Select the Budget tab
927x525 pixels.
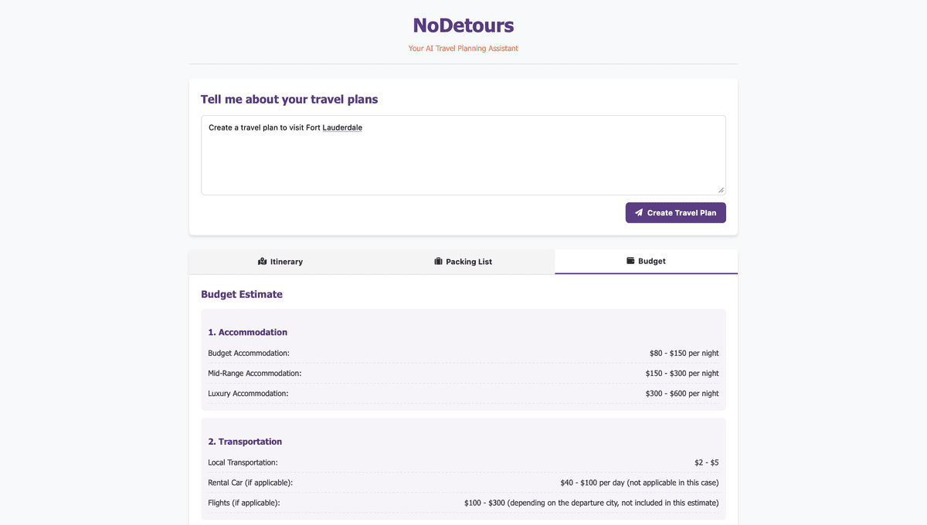646,260
